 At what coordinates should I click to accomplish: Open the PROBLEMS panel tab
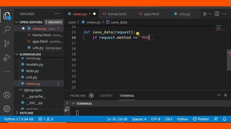pyautogui.click(x=78, y=96)
